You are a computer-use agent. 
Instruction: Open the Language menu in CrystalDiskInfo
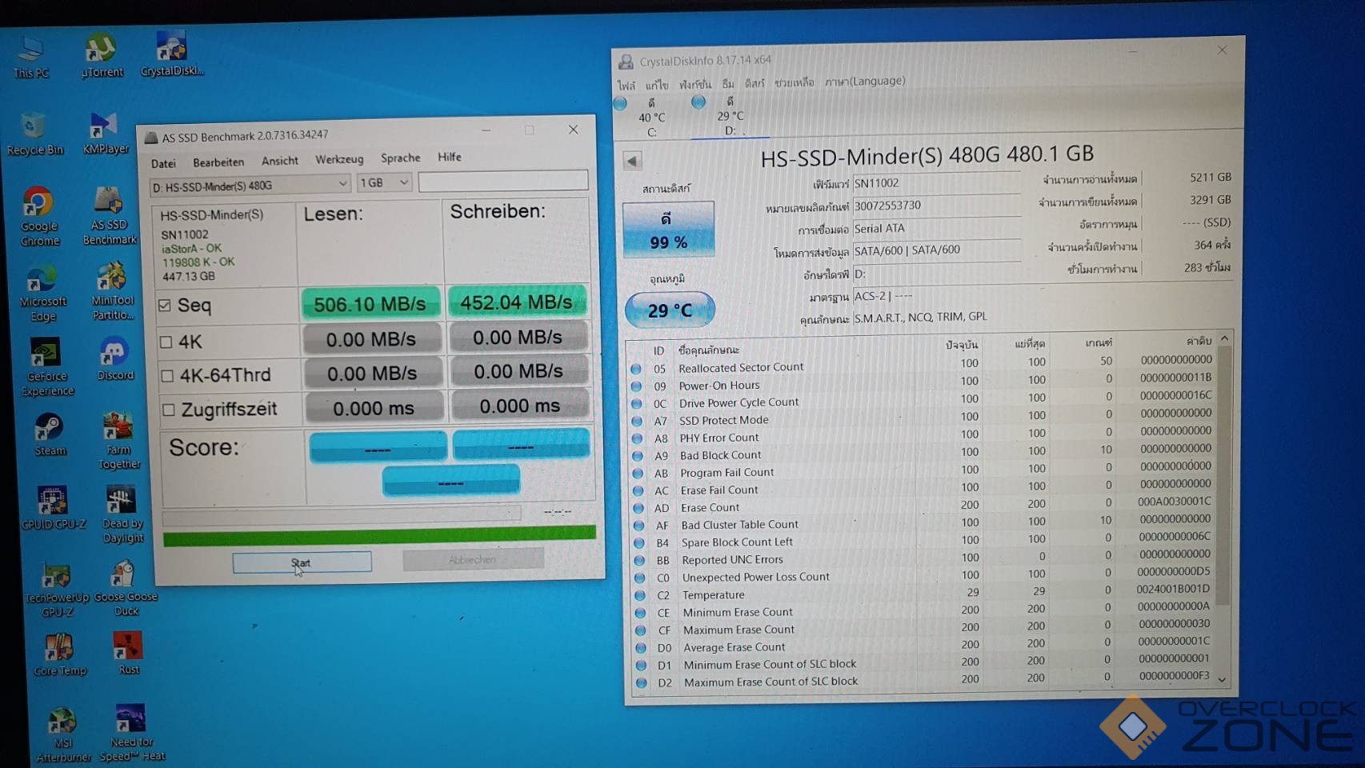click(865, 81)
